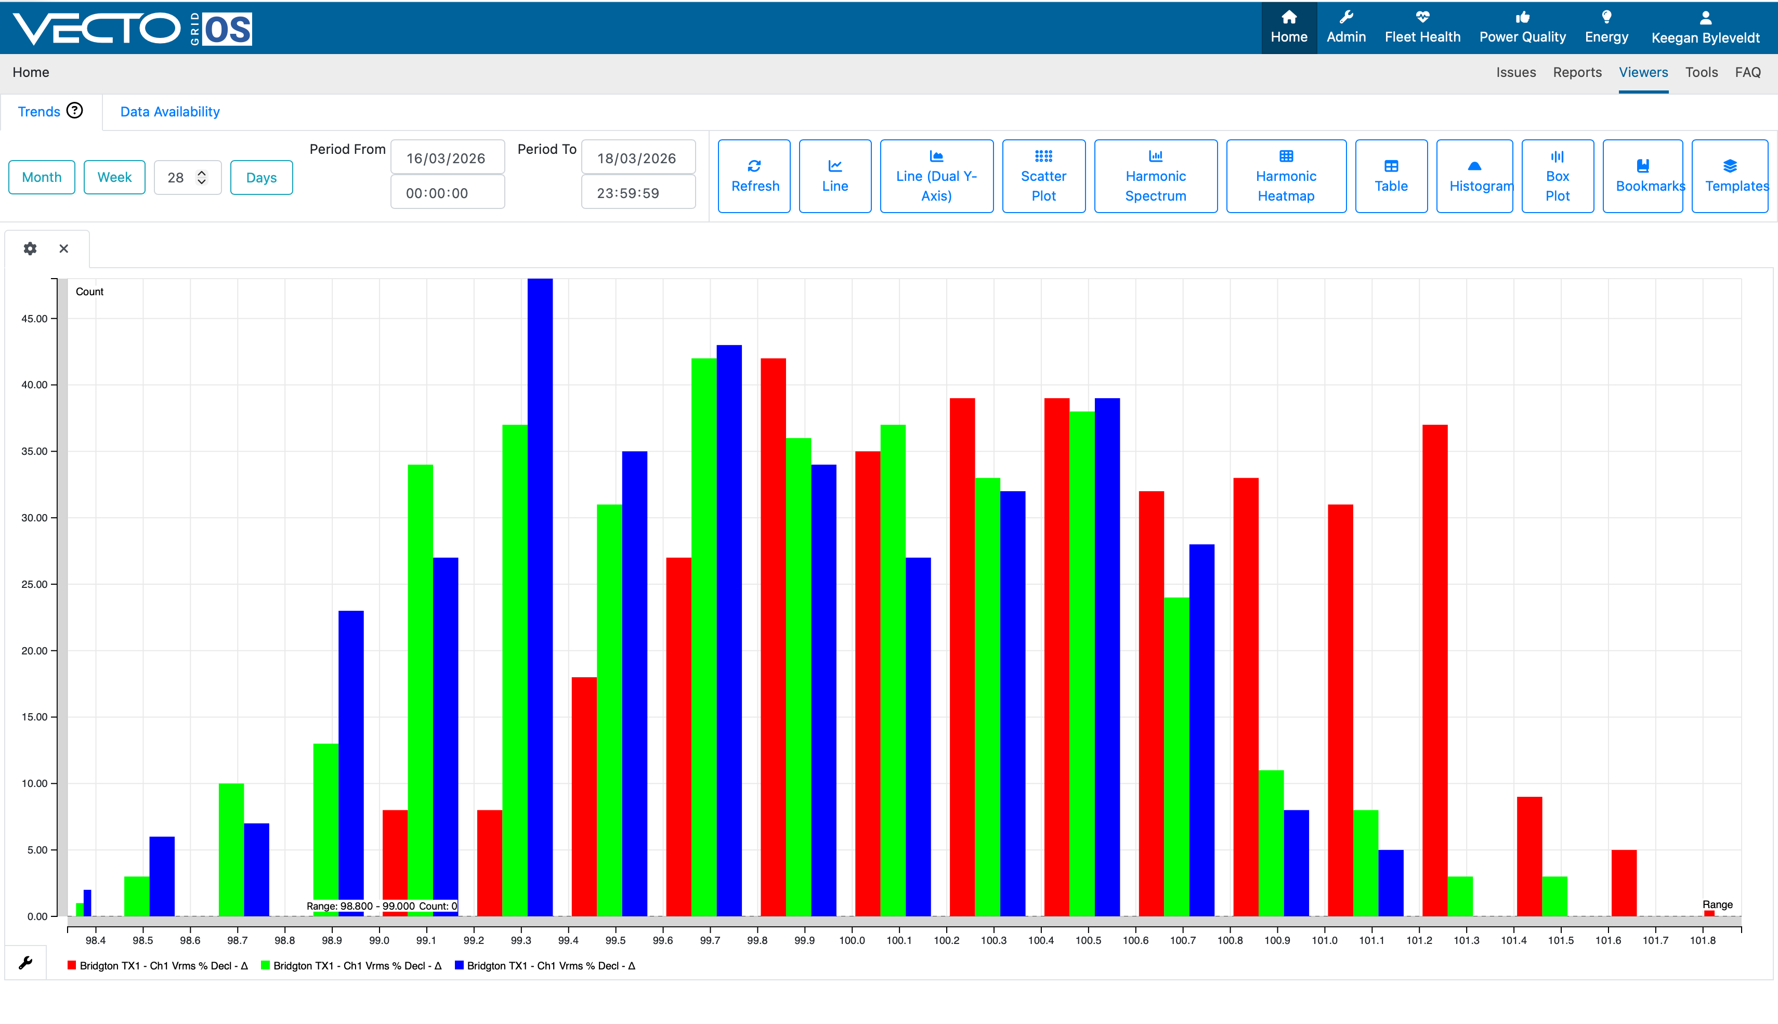The width and height of the screenshot is (1778, 1024).
Task: Open the Issues menu item
Action: [x=1515, y=72]
